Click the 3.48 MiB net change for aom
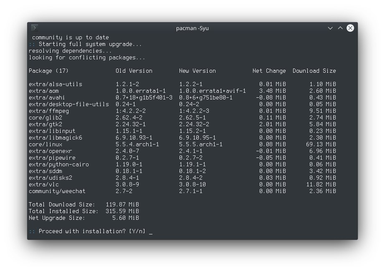 [x=273, y=91]
